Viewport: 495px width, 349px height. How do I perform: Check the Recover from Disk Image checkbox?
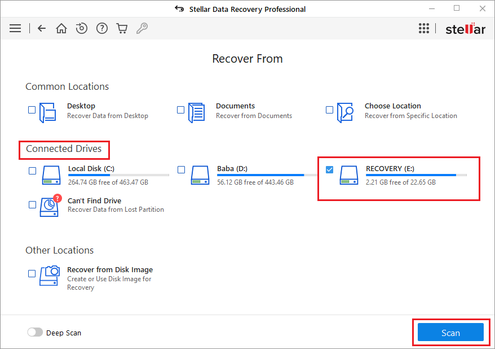click(x=32, y=273)
